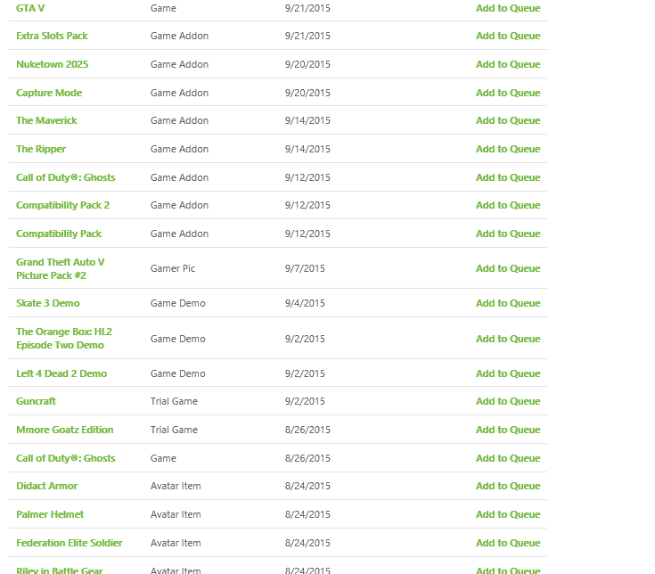Add Left 4 Dead 2 Demo to queue
Viewport: 655px width, 574px height.
click(x=508, y=373)
